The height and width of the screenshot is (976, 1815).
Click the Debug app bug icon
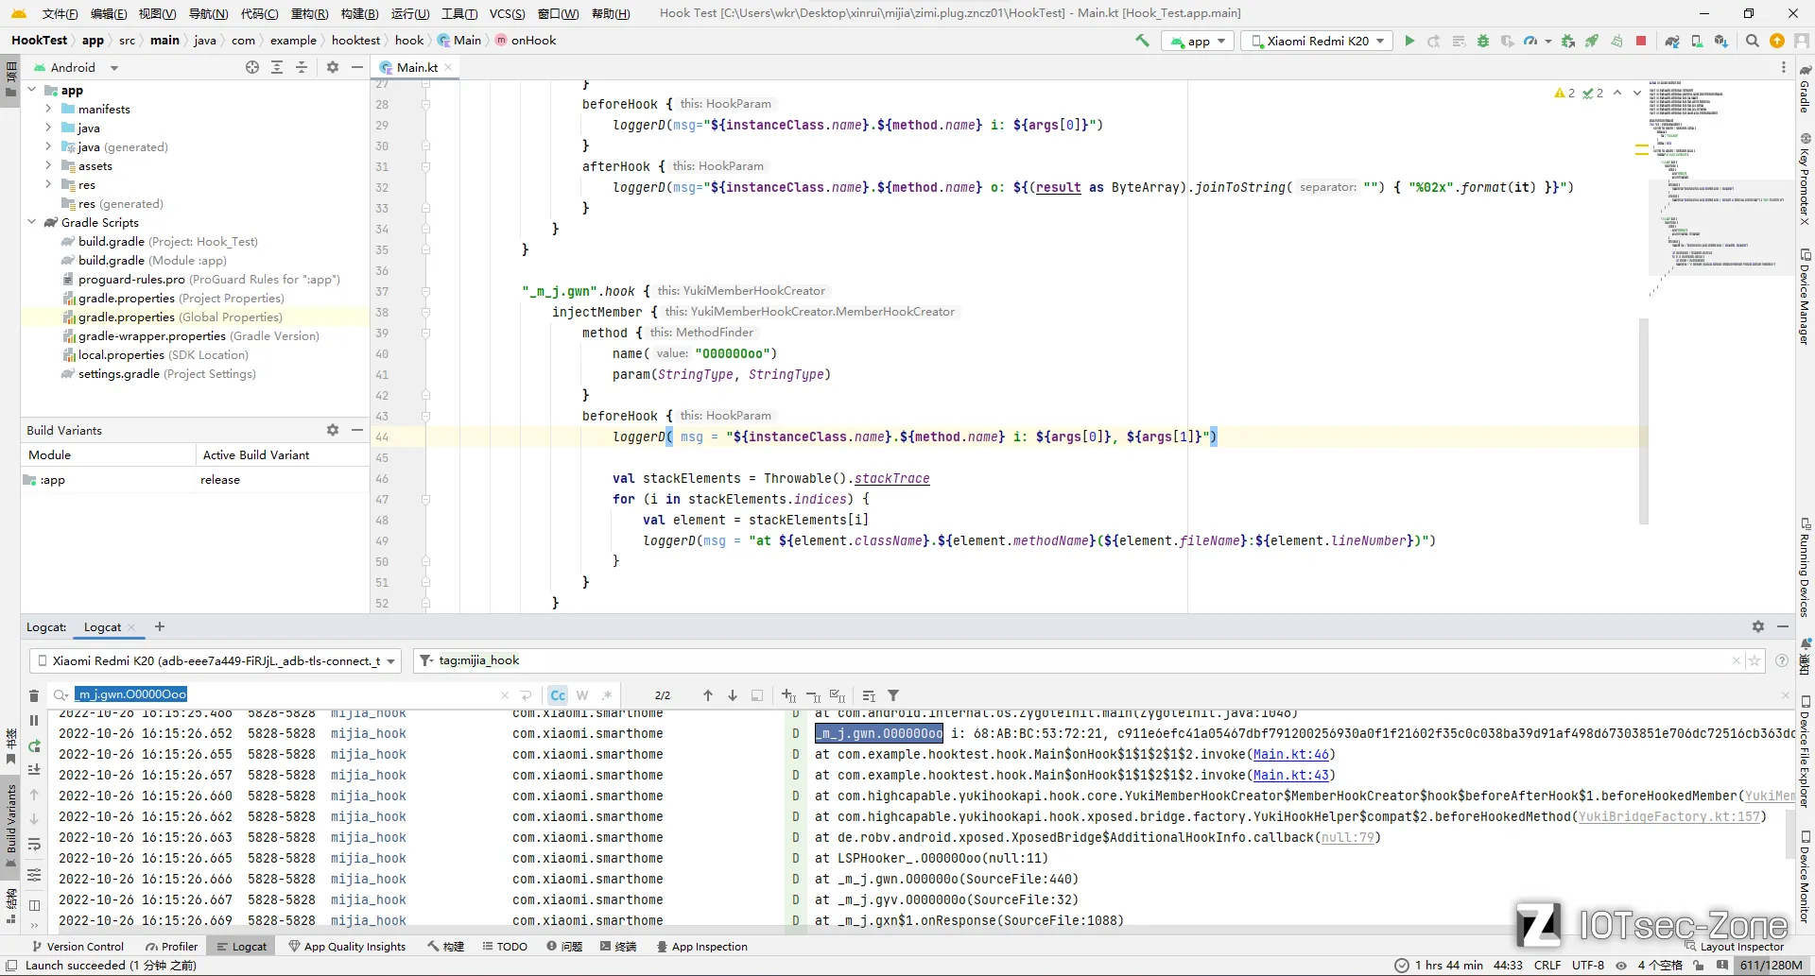pos(1483,42)
